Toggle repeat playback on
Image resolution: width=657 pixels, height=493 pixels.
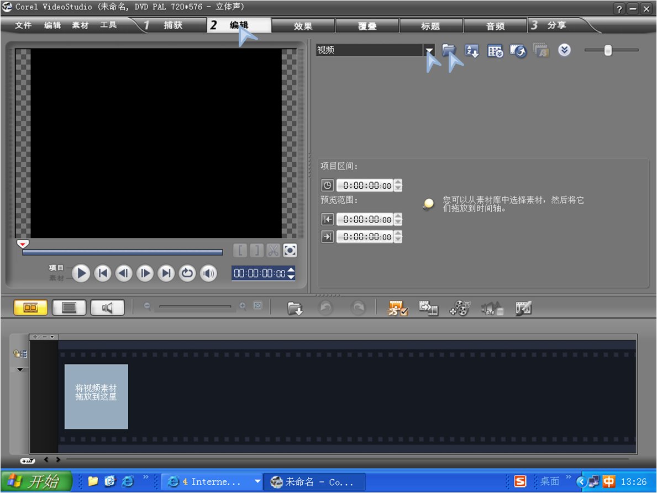(187, 273)
